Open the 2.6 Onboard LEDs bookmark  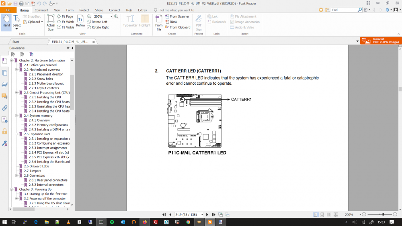(37, 166)
